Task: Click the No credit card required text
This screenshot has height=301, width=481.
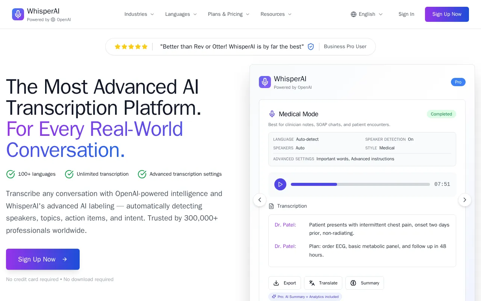Action: tap(32, 280)
